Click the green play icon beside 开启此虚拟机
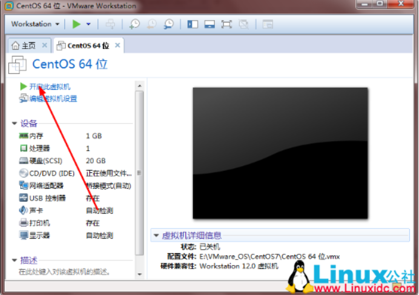 click(x=23, y=87)
